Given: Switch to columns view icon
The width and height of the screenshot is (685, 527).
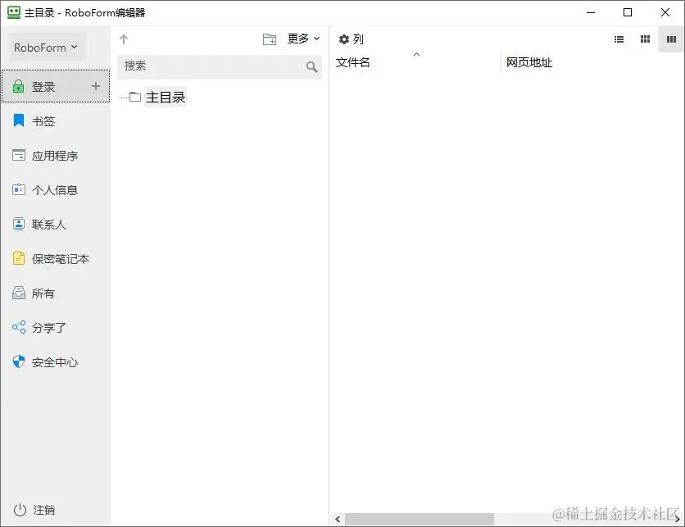Looking at the screenshot, I should (671, 39).
